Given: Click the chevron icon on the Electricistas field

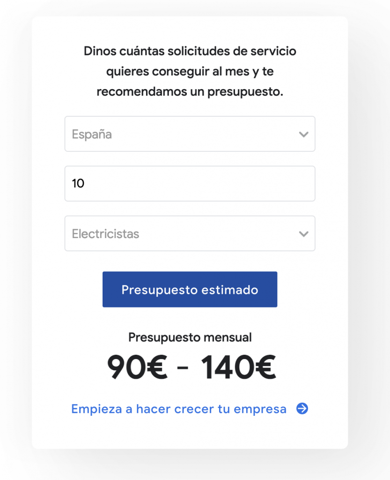Looking at the screenshot, I should [x=303, y=233].
